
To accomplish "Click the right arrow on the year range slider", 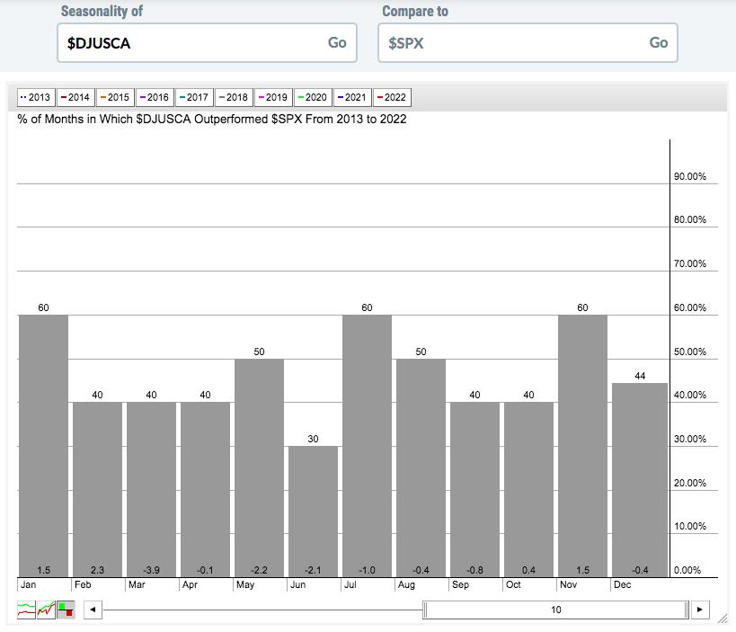I will coord(701,610).
